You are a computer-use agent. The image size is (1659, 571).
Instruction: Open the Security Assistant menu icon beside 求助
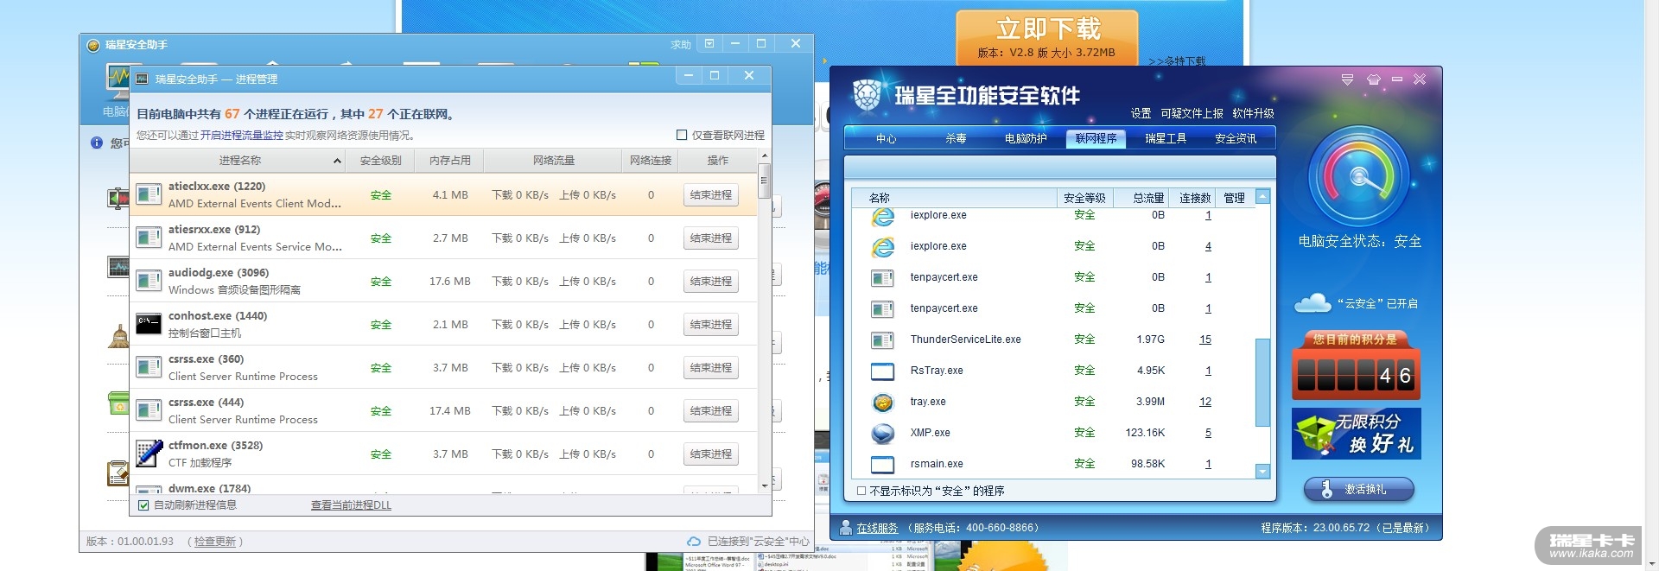pyautogui.click(x=709, y=43)
